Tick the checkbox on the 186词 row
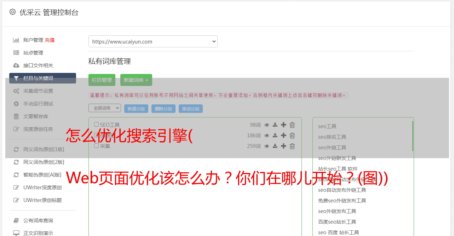 [x=96, y=135]
